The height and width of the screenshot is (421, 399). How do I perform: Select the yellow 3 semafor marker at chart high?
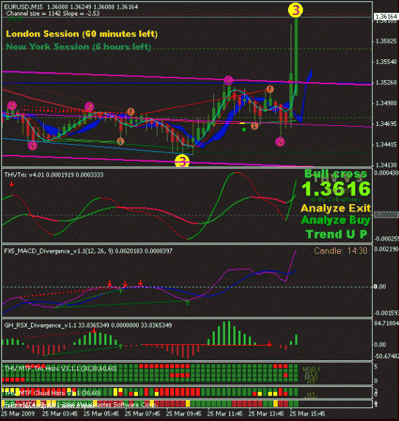point(295,10)
